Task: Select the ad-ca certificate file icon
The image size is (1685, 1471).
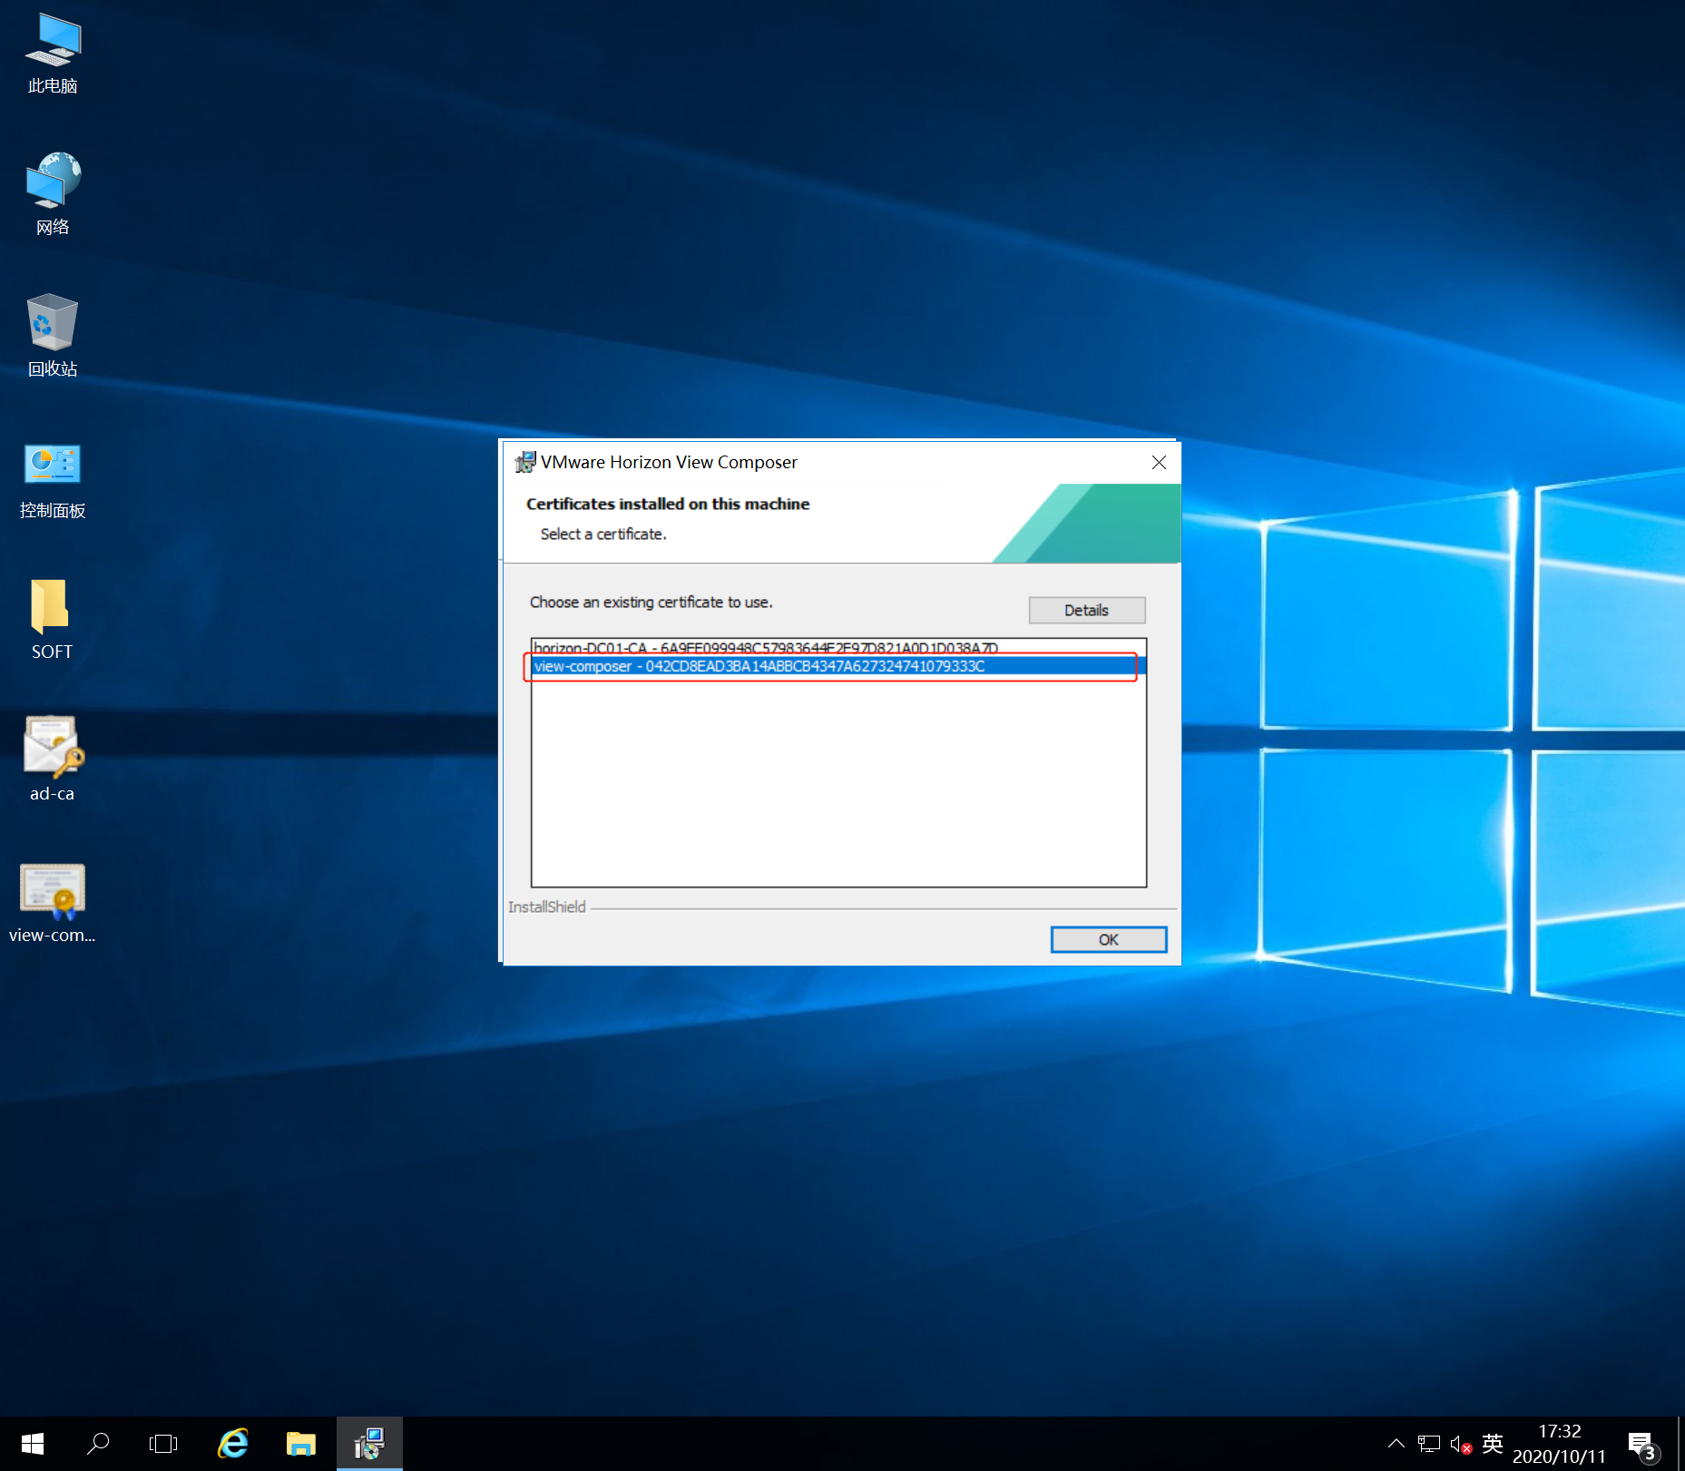Action: click(52, 760)
